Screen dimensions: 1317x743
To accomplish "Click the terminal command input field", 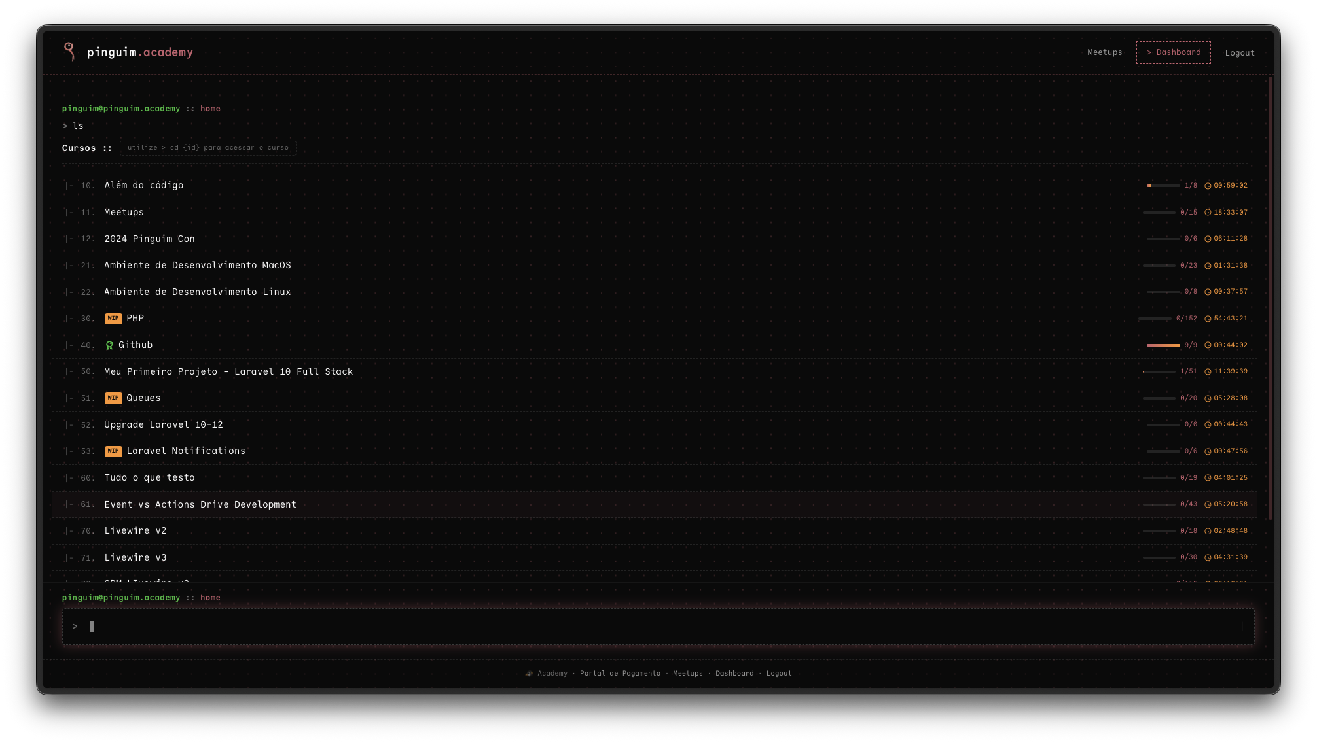I will (x=655, y=627).
